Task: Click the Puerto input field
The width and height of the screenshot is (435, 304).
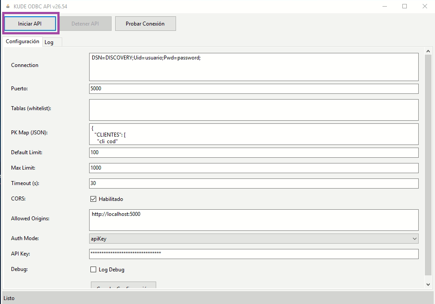Action: (x=254, y=89)
